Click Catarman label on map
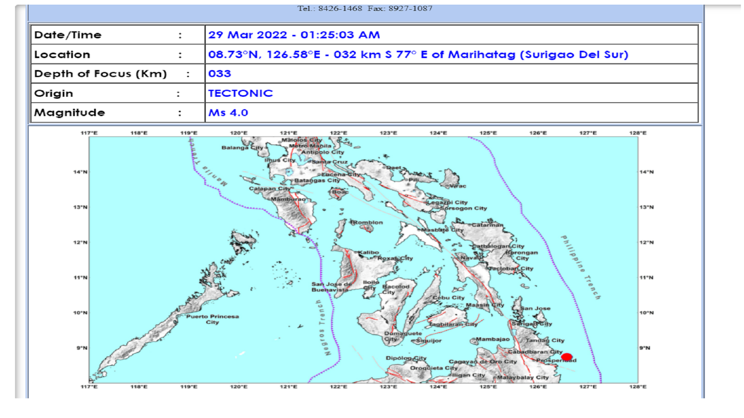 pyautogui.click(x=487, y=225)
